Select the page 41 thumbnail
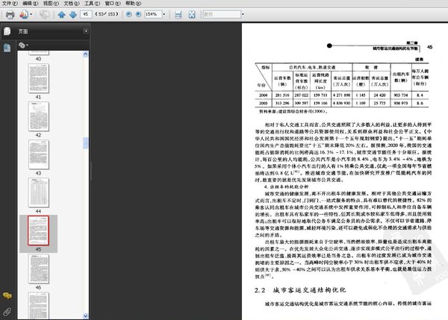 (x=39, y=78)
